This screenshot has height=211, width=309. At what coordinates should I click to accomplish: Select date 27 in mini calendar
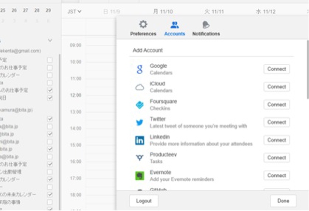[26, 10]
